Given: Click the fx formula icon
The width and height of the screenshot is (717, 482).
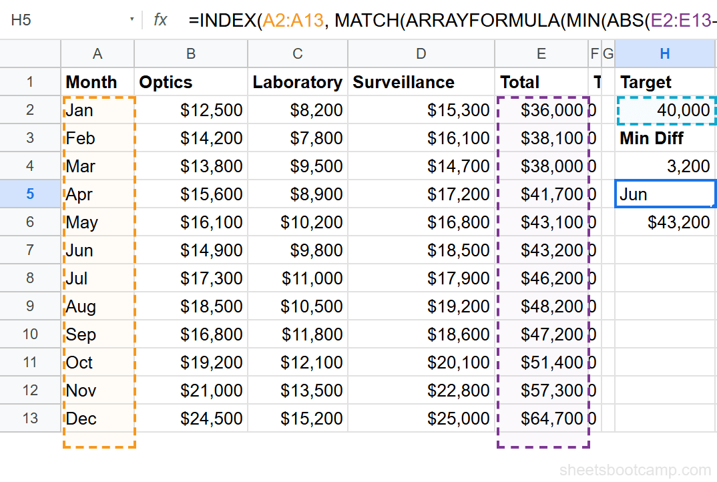Looking at the screenshot, I should (159, 20).
